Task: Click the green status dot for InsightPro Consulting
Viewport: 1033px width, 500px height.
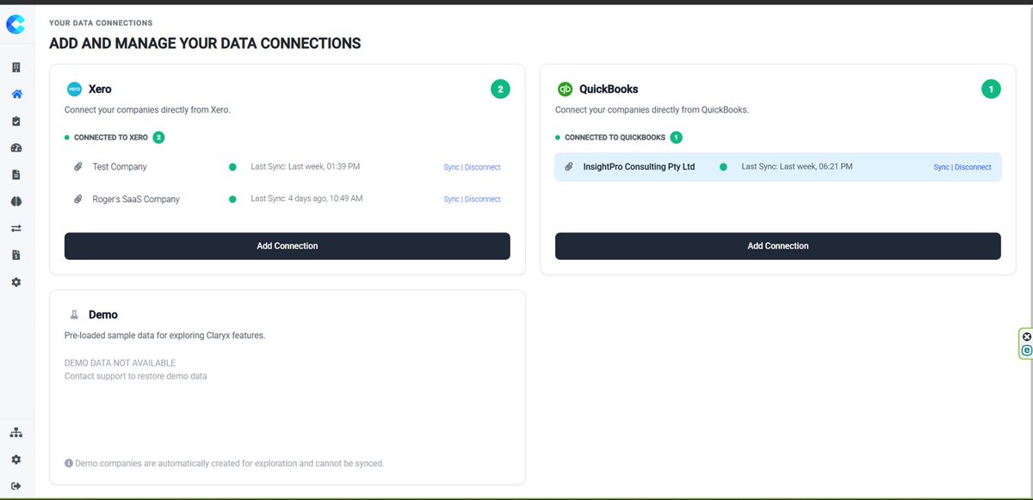Action: 723,167
